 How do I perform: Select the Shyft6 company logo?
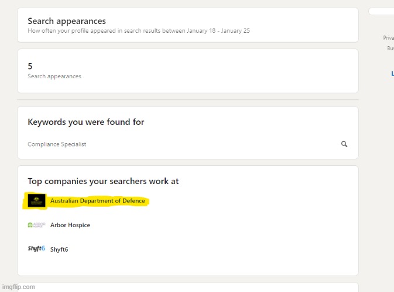(36, 249)
